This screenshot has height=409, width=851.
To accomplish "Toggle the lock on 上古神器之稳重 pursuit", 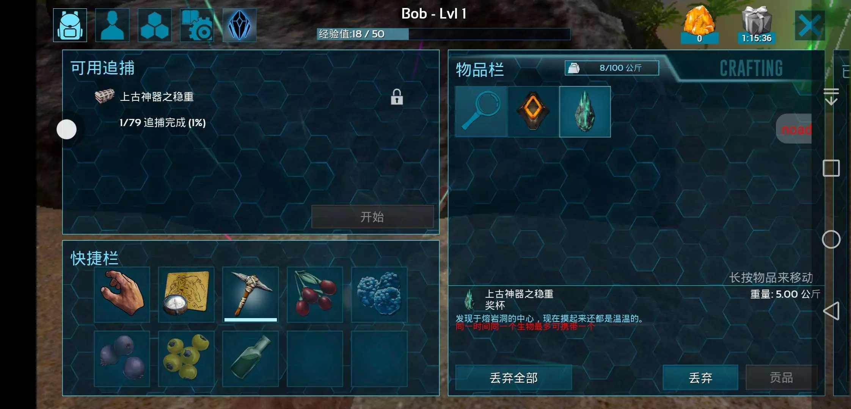I will tap(397, 97).
